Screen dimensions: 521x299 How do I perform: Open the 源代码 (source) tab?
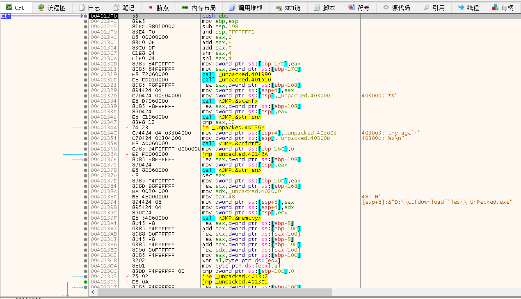coord(397,7)
